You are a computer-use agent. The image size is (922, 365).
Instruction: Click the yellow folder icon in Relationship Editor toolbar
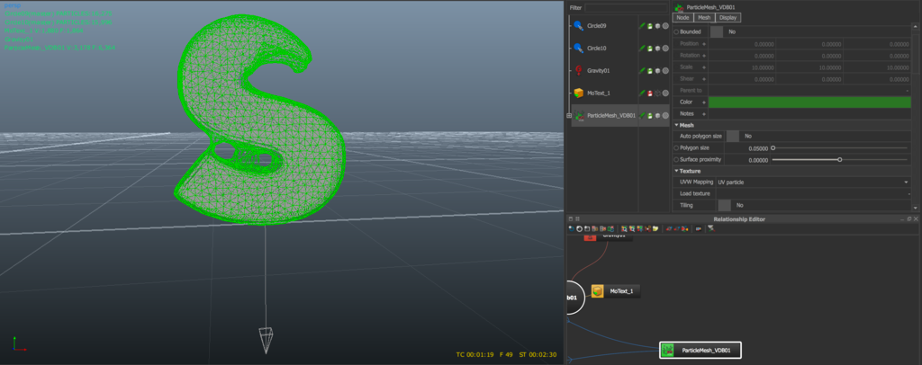pyautogui.click(x=655, y=228)
